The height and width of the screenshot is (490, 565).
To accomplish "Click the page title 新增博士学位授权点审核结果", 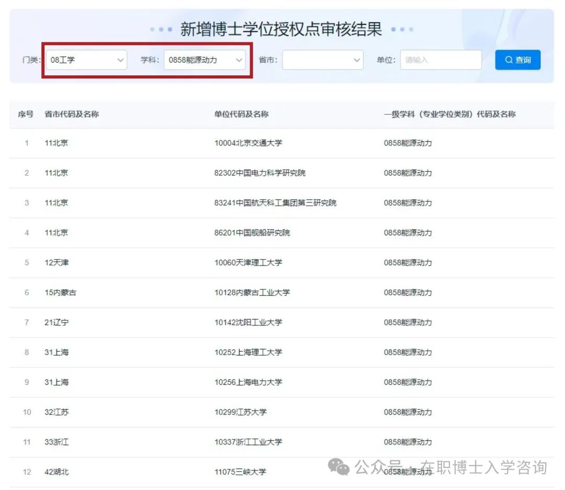I will 281,29.
